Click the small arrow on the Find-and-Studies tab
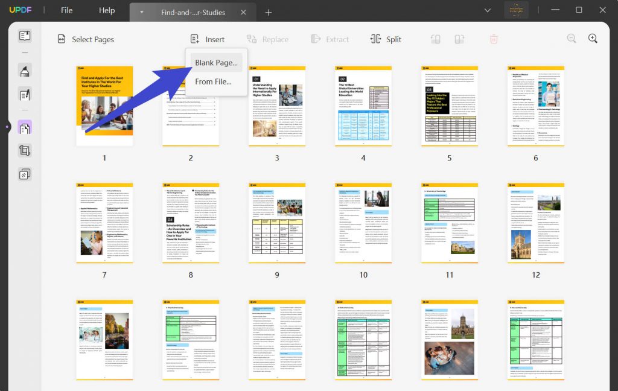The height and width of the screenshot is (391, 618). tap(141, 11)
